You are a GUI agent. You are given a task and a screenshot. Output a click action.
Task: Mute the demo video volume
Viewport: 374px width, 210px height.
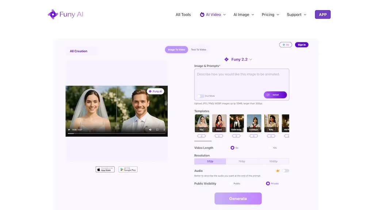tap(150, 130)
